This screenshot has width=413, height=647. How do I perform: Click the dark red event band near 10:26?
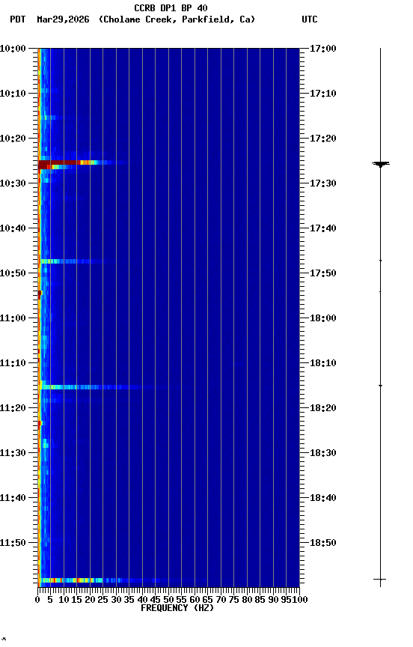coord(68,163)
